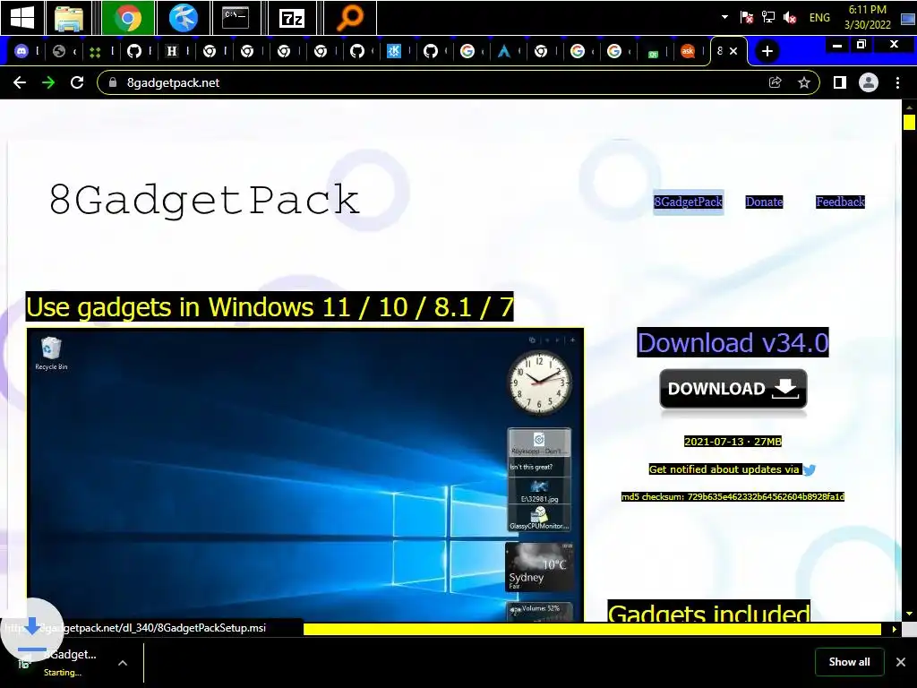Click the Chrome icon in the taskbar
The height and width of the screenshot is (688, 917).
tap(127, 18)
